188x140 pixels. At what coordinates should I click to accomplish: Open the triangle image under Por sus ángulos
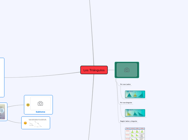pos(135,113)
